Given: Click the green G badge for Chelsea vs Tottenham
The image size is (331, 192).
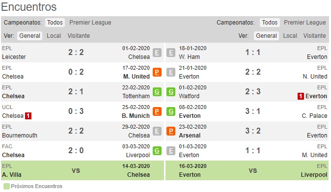Looking at the screenshot, I should click(157, 92).
